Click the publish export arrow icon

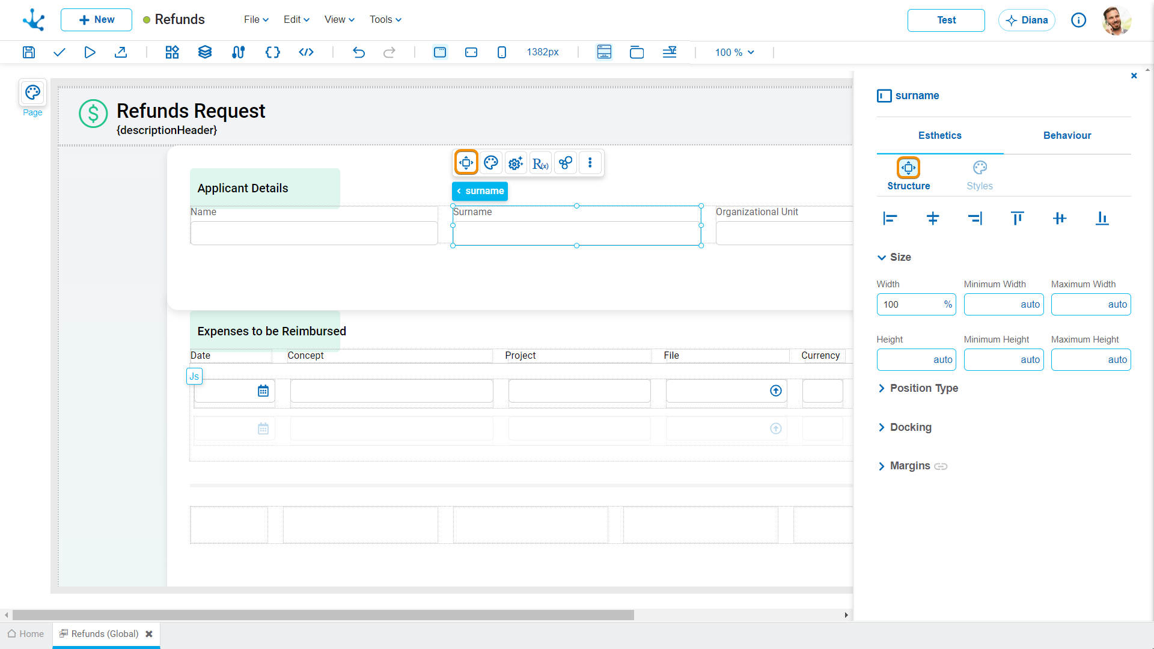(121, 52)
